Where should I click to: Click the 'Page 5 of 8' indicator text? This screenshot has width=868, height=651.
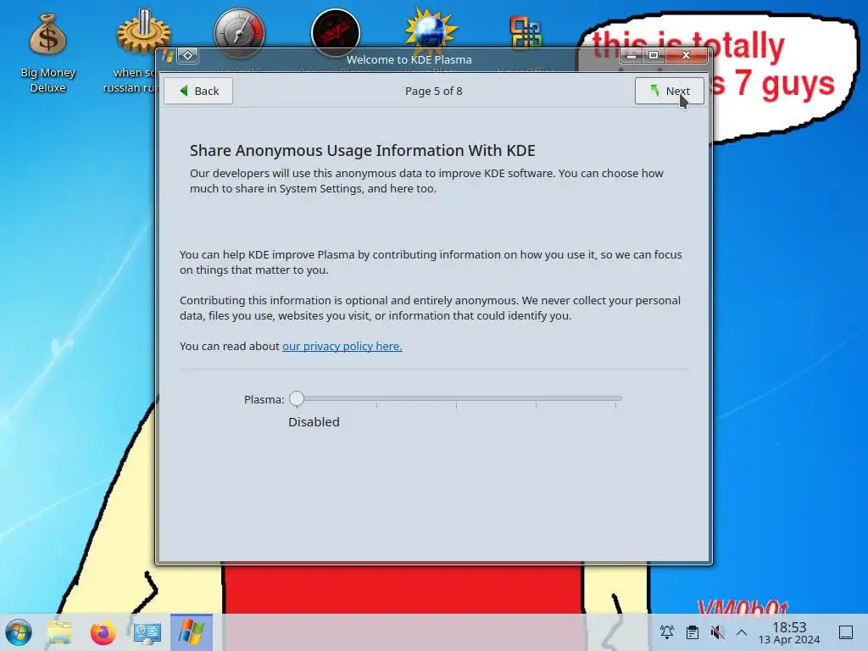[433, 91]
